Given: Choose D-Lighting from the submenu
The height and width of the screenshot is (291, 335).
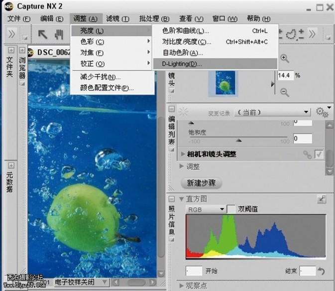Looking at the screenshot, I should (182, 64).
